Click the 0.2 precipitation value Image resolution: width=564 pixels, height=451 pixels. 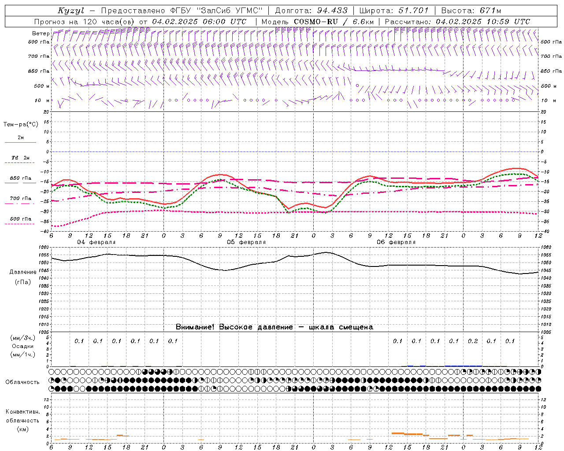coord(473,341)
